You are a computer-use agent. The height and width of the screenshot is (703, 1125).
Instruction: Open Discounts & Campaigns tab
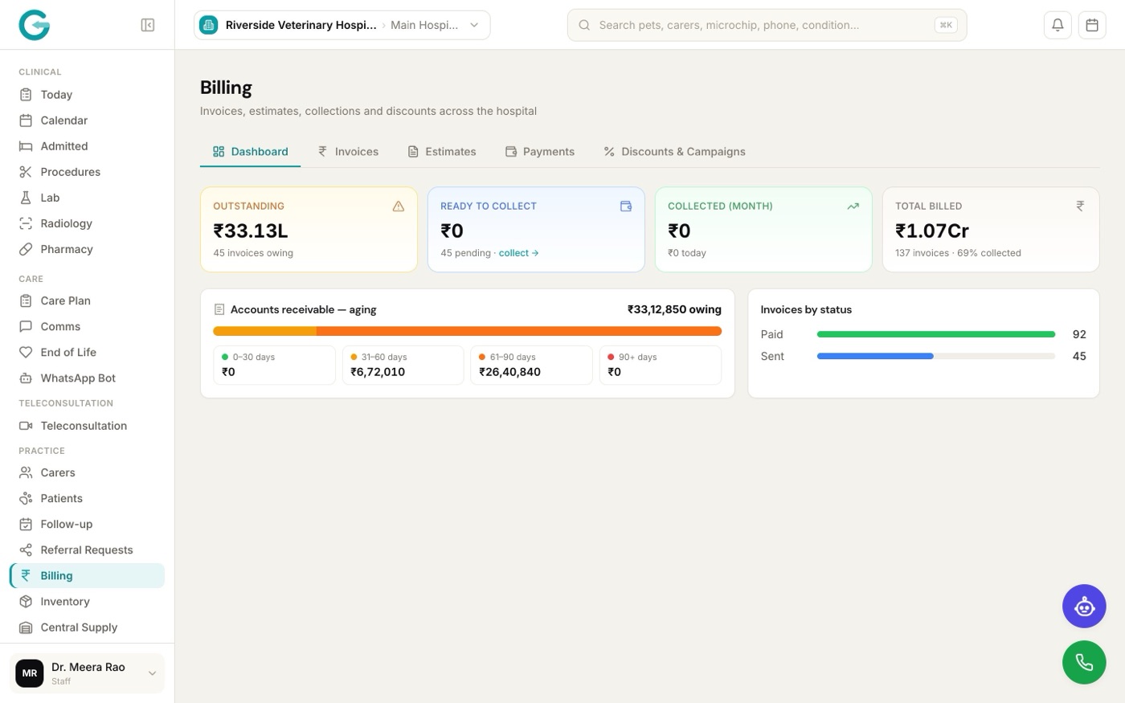click(675, 152)
